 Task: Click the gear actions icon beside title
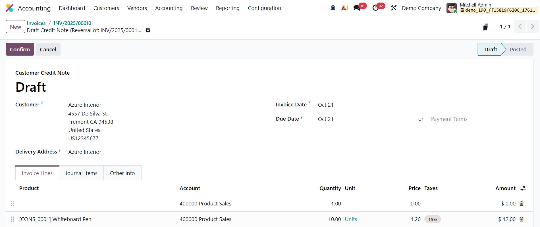148,30
